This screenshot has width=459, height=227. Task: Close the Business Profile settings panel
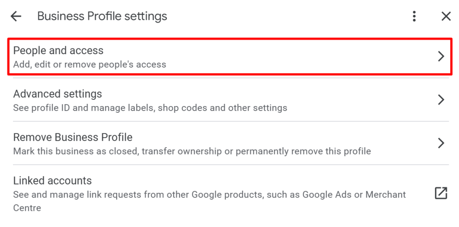click(x=446, y=17)
